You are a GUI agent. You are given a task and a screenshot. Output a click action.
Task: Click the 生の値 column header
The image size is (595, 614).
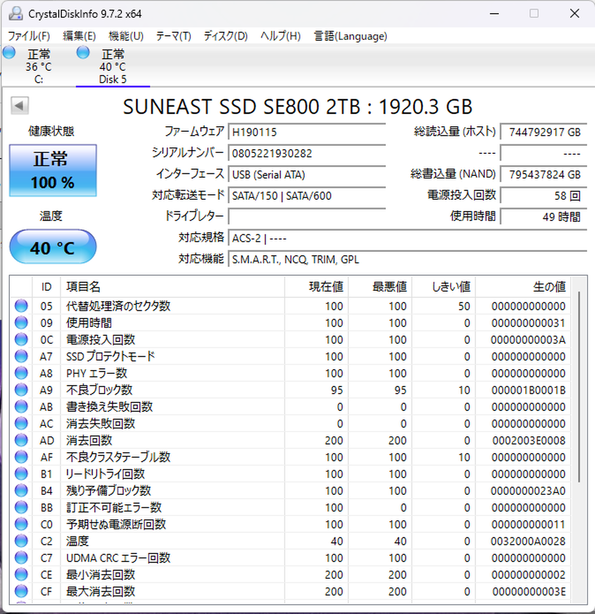[549, 287]
